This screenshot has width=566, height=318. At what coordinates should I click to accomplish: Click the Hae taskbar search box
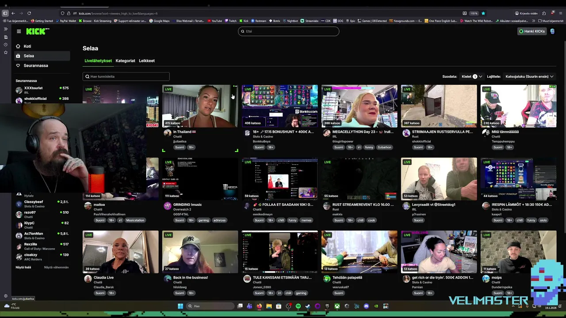pos(210,306)
